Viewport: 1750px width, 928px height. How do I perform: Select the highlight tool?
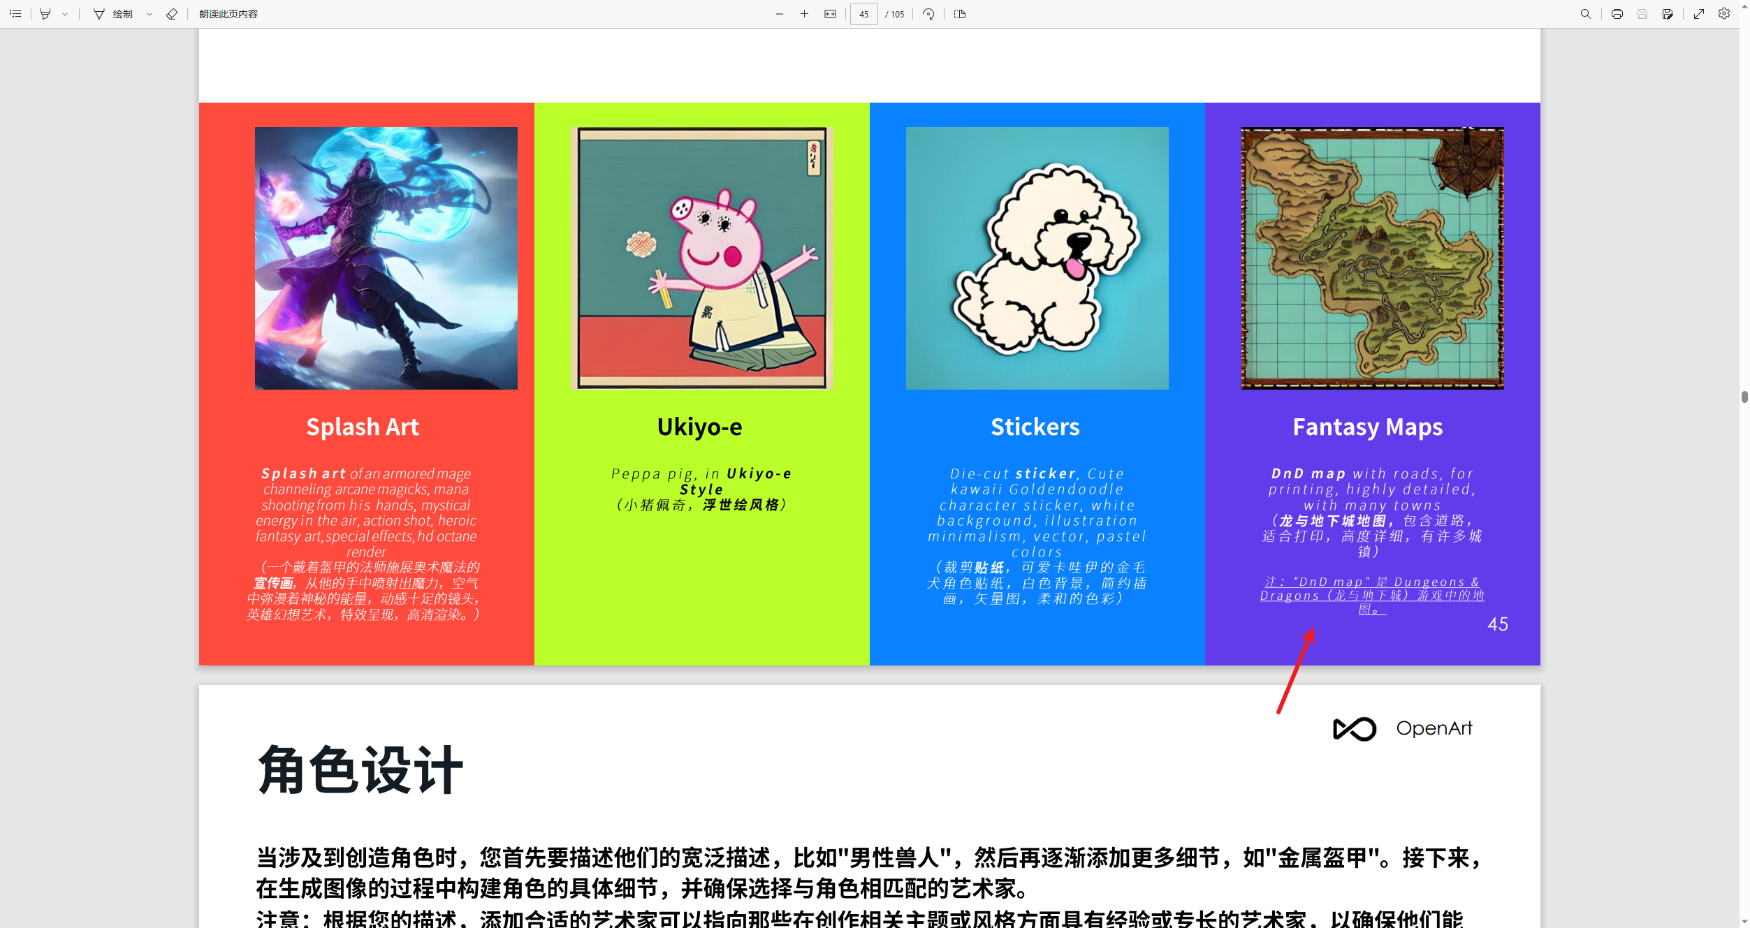point(45,14)
